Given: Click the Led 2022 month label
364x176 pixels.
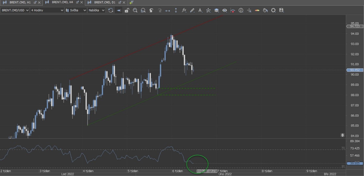Looking at the screenshot, I should tap(67, 174).
